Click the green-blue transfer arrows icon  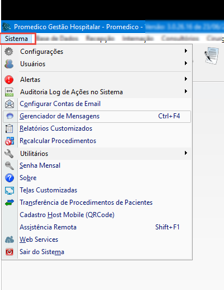click(9, 202)
